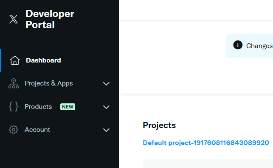Open the Projects & Apps menu label
Screen dimensions: 273x168
(49, 83)
